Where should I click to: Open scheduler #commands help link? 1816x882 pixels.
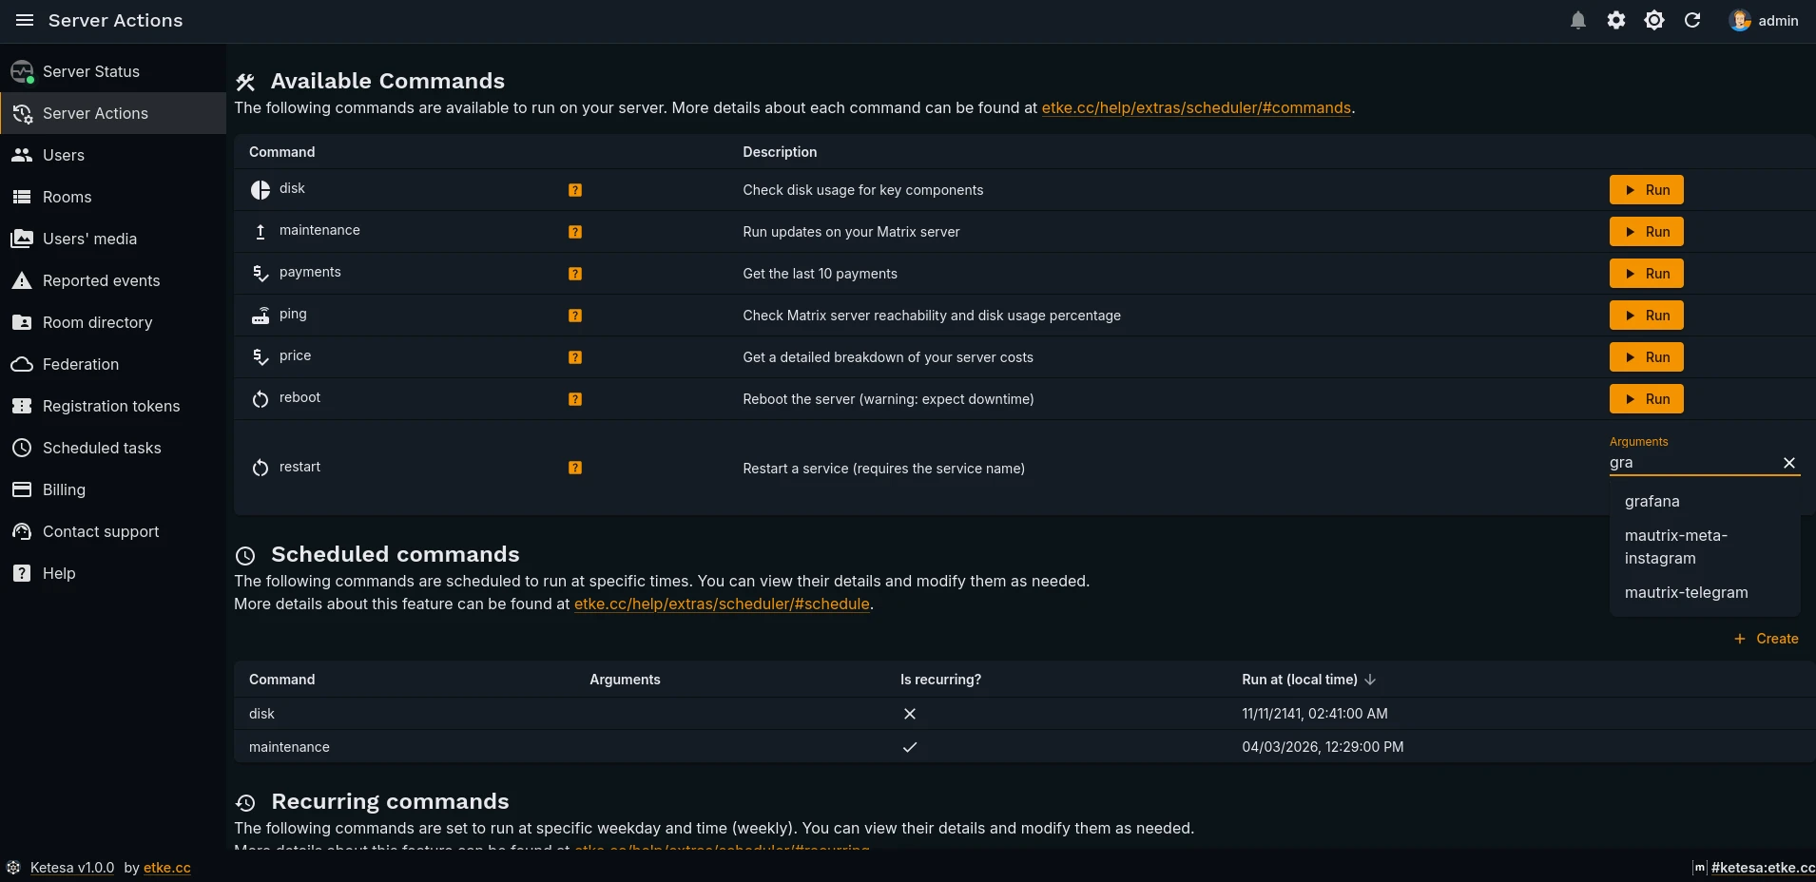point(1196,107)
